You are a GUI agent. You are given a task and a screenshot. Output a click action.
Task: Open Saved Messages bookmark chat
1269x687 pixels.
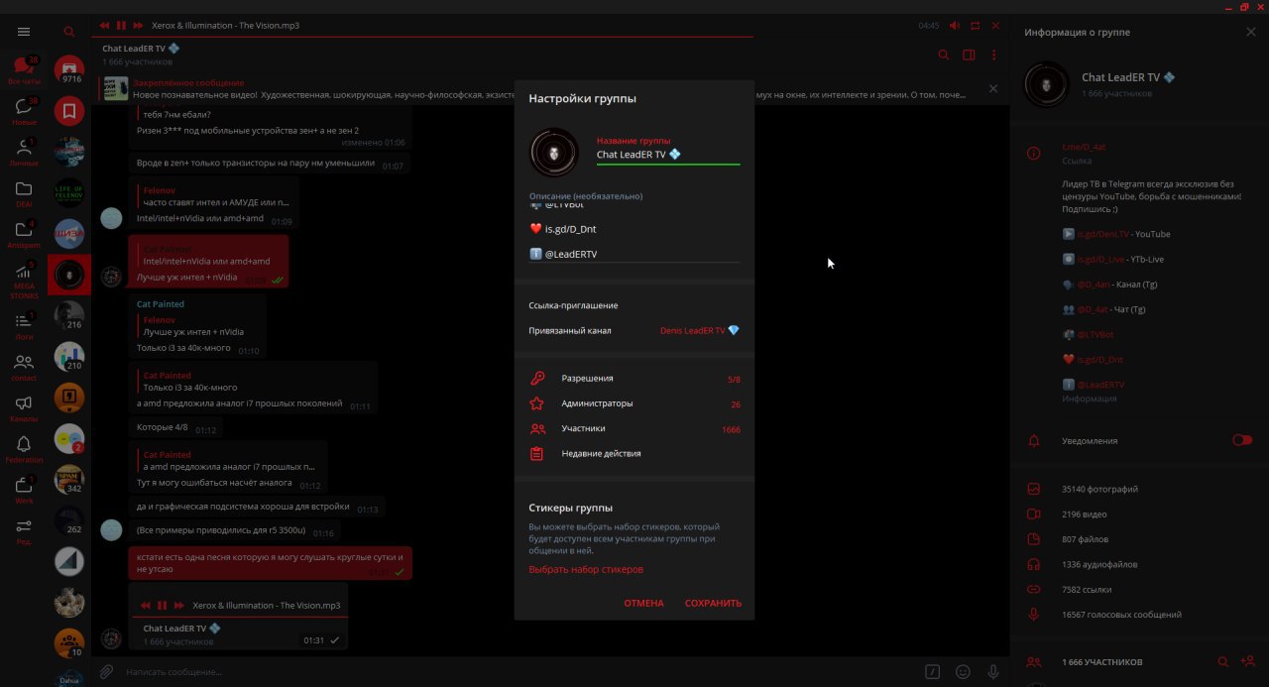tap(69, 110)
